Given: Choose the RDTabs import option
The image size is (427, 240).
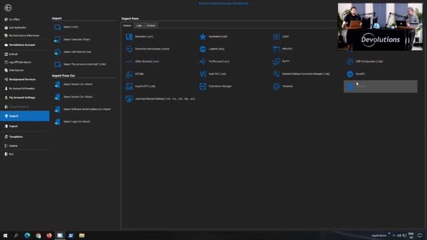Looking at the screenshot, I should (135, 74).
